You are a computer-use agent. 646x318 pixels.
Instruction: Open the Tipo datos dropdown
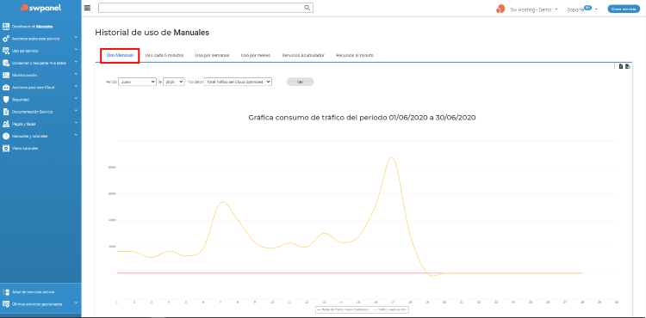(x=238, y=82)
